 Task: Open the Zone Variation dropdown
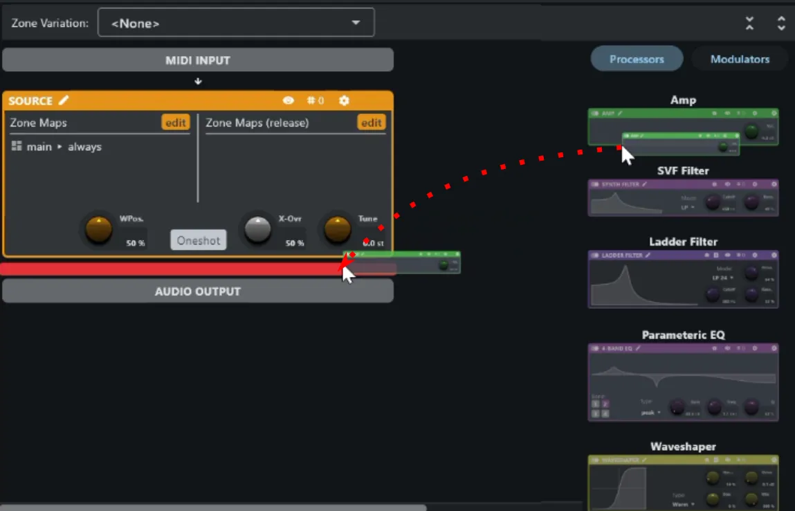[236, 23]
